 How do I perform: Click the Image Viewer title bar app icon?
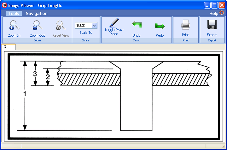point(4,5)
